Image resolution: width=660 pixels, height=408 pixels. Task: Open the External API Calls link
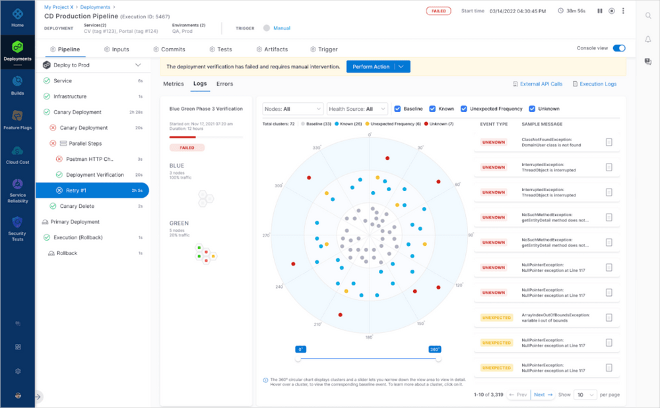coord(541,84)
